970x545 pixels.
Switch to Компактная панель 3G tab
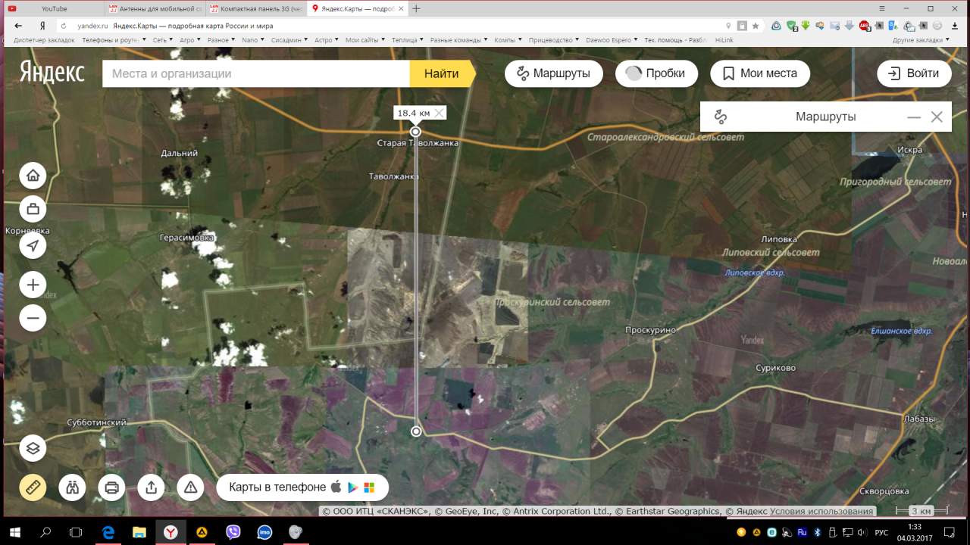(x=255, y=8)
